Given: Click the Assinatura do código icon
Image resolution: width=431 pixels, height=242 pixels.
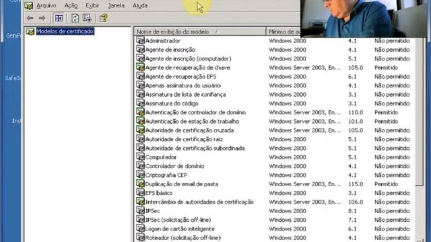Looking at the screenshot, I should point(140,103).
